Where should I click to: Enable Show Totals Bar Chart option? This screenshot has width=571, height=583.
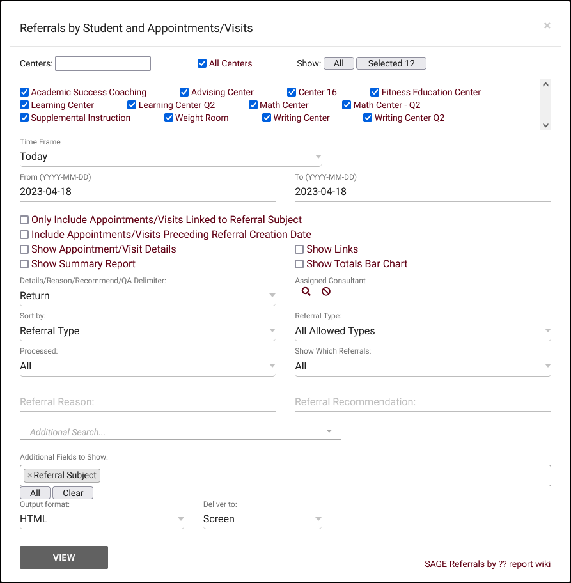tap(299, 264)
